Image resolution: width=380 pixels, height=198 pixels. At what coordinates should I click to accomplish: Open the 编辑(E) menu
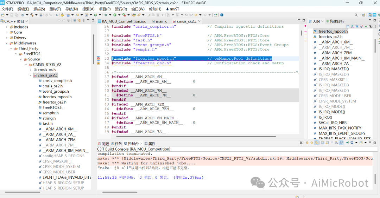coord(23,9)
